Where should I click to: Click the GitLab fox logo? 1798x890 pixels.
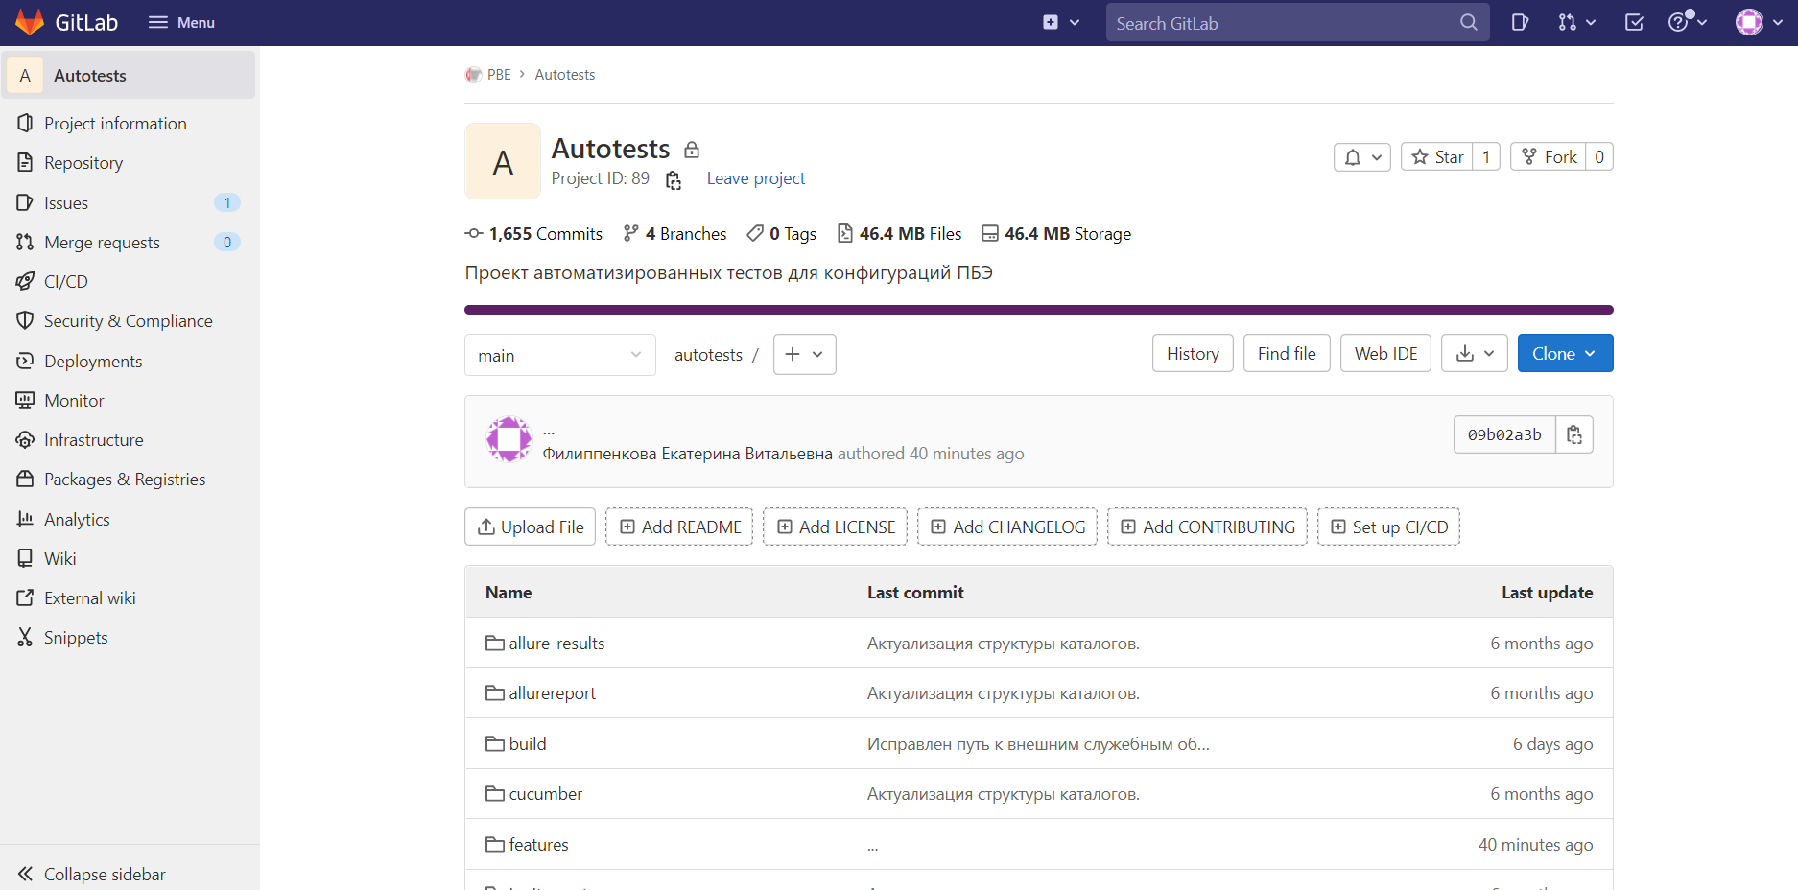[30, 22]
